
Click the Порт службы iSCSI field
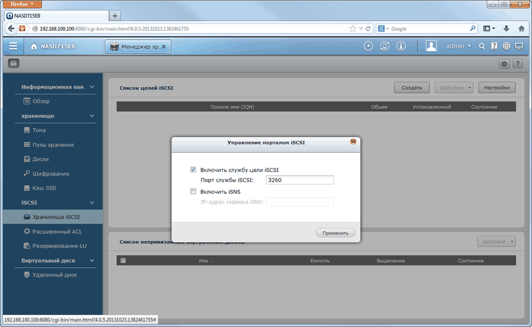pos(300,180)
